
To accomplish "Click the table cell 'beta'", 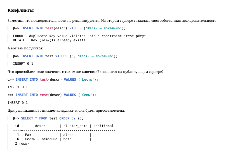I will [67, 139].
